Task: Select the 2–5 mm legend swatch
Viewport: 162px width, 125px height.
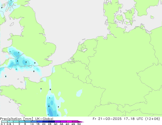Action: pyautogui.click(x=22, y=122)
